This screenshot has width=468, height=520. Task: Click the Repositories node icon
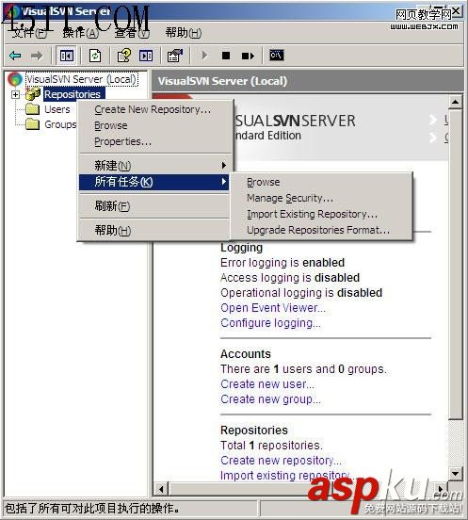(x=33, y=94)
